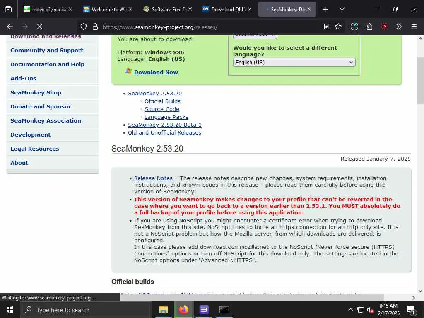Viewport: 424px width, 318px height.
Task: Go back to previous page
Action: pos(10,26)
